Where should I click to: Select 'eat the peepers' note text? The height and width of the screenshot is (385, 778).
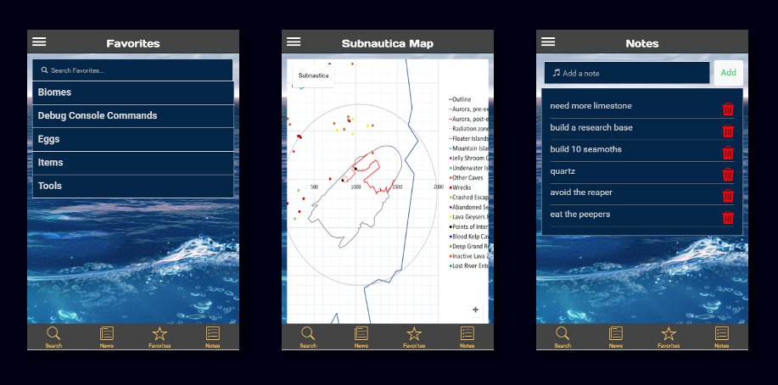pos(580,215)
